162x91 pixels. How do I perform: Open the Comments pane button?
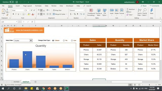pos(154,6)
